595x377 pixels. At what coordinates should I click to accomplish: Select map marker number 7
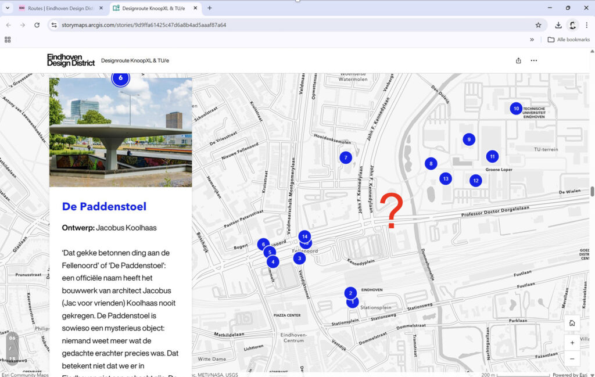(346, 157)
